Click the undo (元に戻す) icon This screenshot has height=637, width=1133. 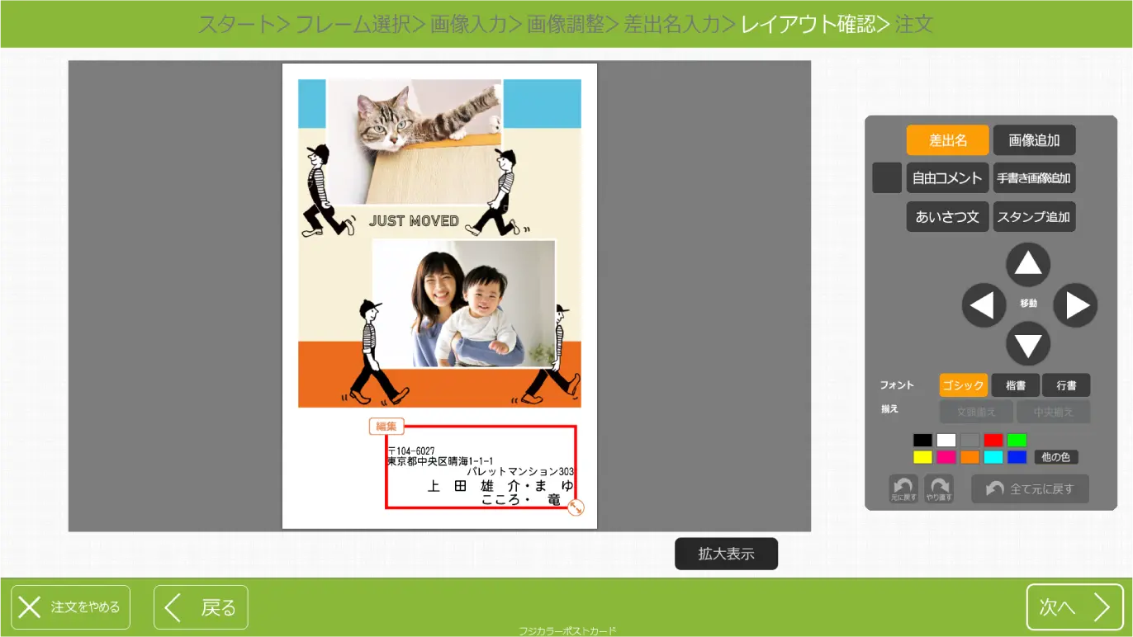[903, 489]
